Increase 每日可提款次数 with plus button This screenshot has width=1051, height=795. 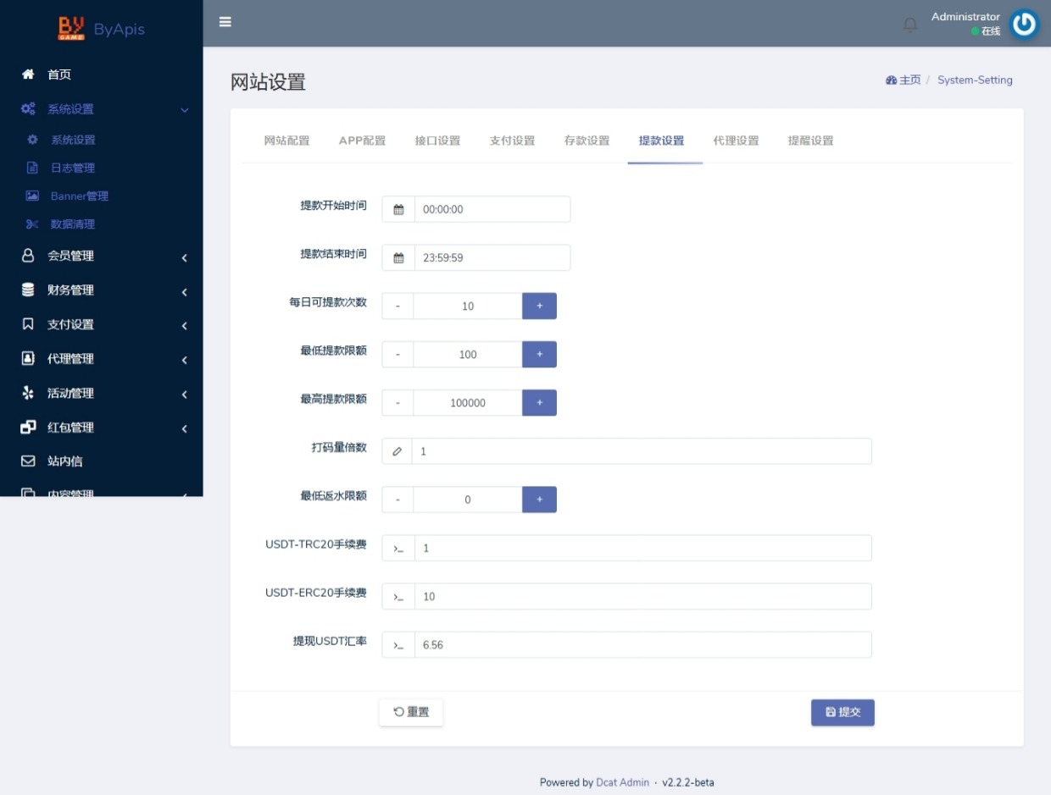(539, 306)
